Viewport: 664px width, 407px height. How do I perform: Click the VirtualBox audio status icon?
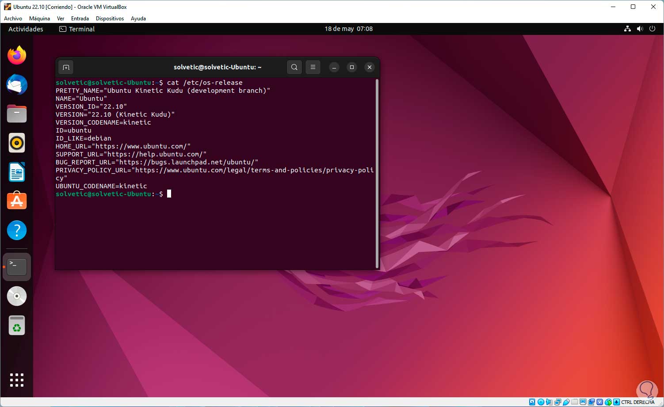click(549, 402)
